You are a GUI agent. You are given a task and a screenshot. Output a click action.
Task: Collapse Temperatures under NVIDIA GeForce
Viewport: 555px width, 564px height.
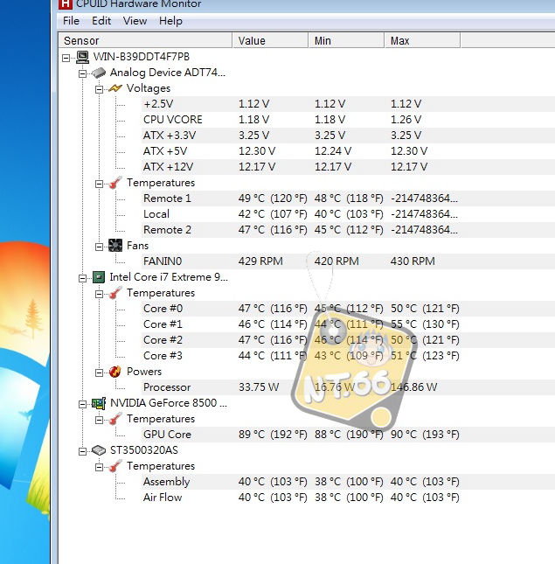tap(100, 420)
